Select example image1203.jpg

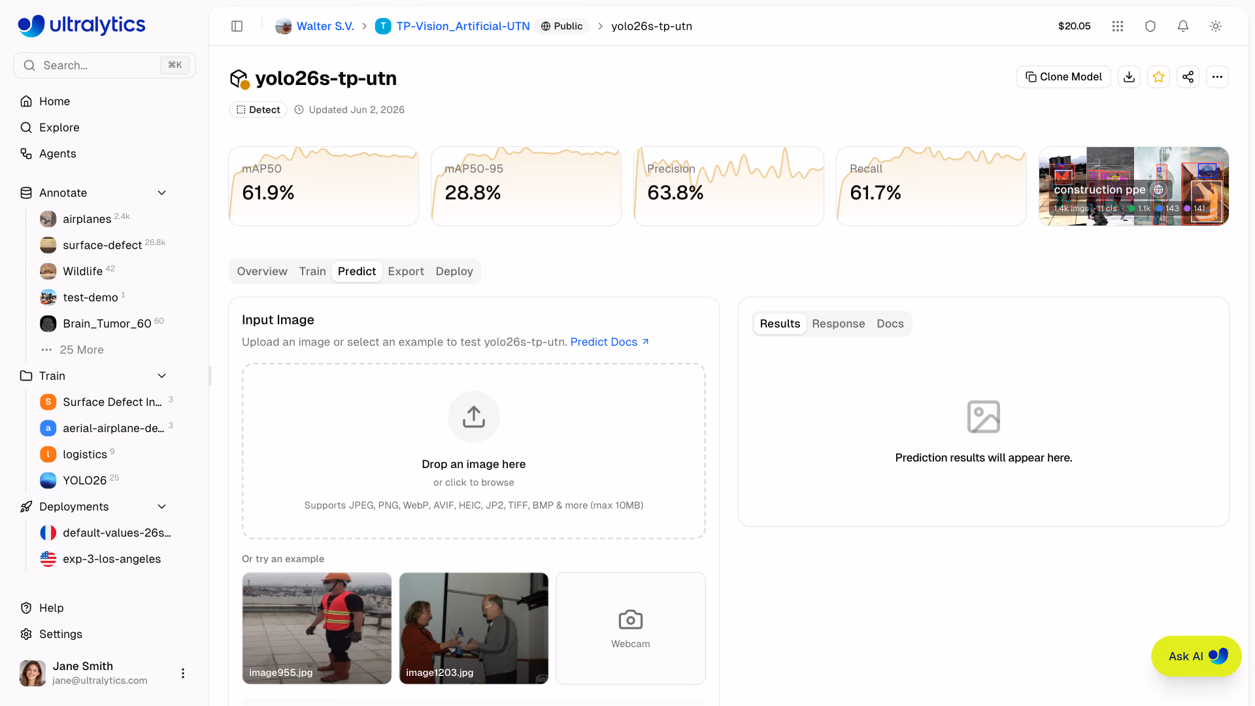click(x=474, y=629)
